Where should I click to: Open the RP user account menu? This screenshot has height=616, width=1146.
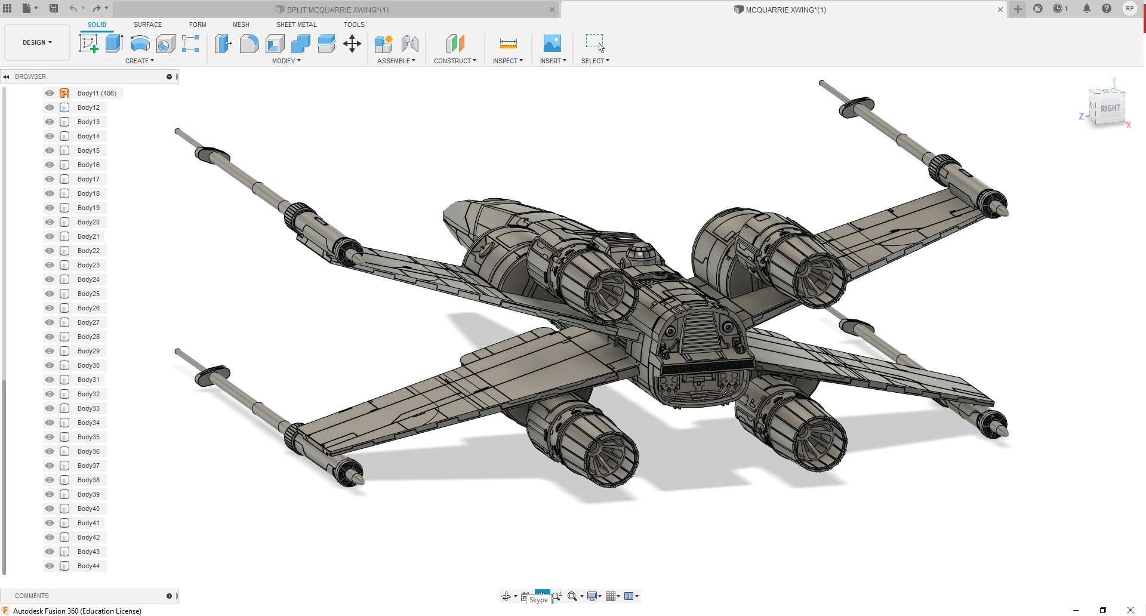pyautogui.click(x=1129, y=8)
